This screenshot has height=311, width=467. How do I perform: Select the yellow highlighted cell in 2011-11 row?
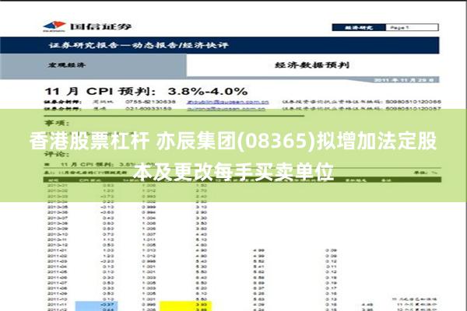click(185, 305)
